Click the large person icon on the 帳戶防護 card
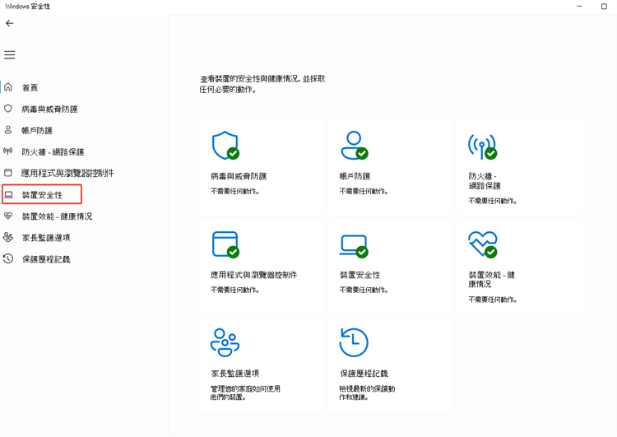 point(354,146)
